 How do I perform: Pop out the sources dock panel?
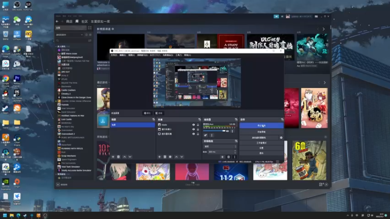click(x=199, y=120)
